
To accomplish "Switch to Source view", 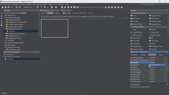I will pyautogui.click(x=43, y=13).
